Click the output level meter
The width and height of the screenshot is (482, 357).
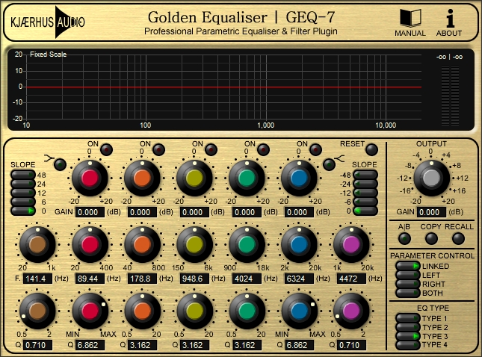[x=450, y=96]
